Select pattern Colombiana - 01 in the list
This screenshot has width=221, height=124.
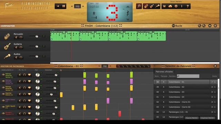point(186,82)
